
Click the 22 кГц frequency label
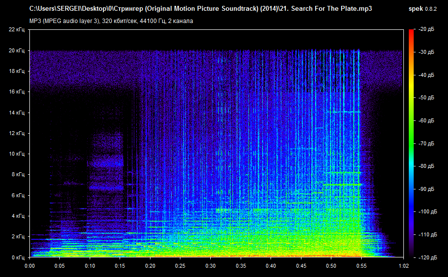click(16, 30)
